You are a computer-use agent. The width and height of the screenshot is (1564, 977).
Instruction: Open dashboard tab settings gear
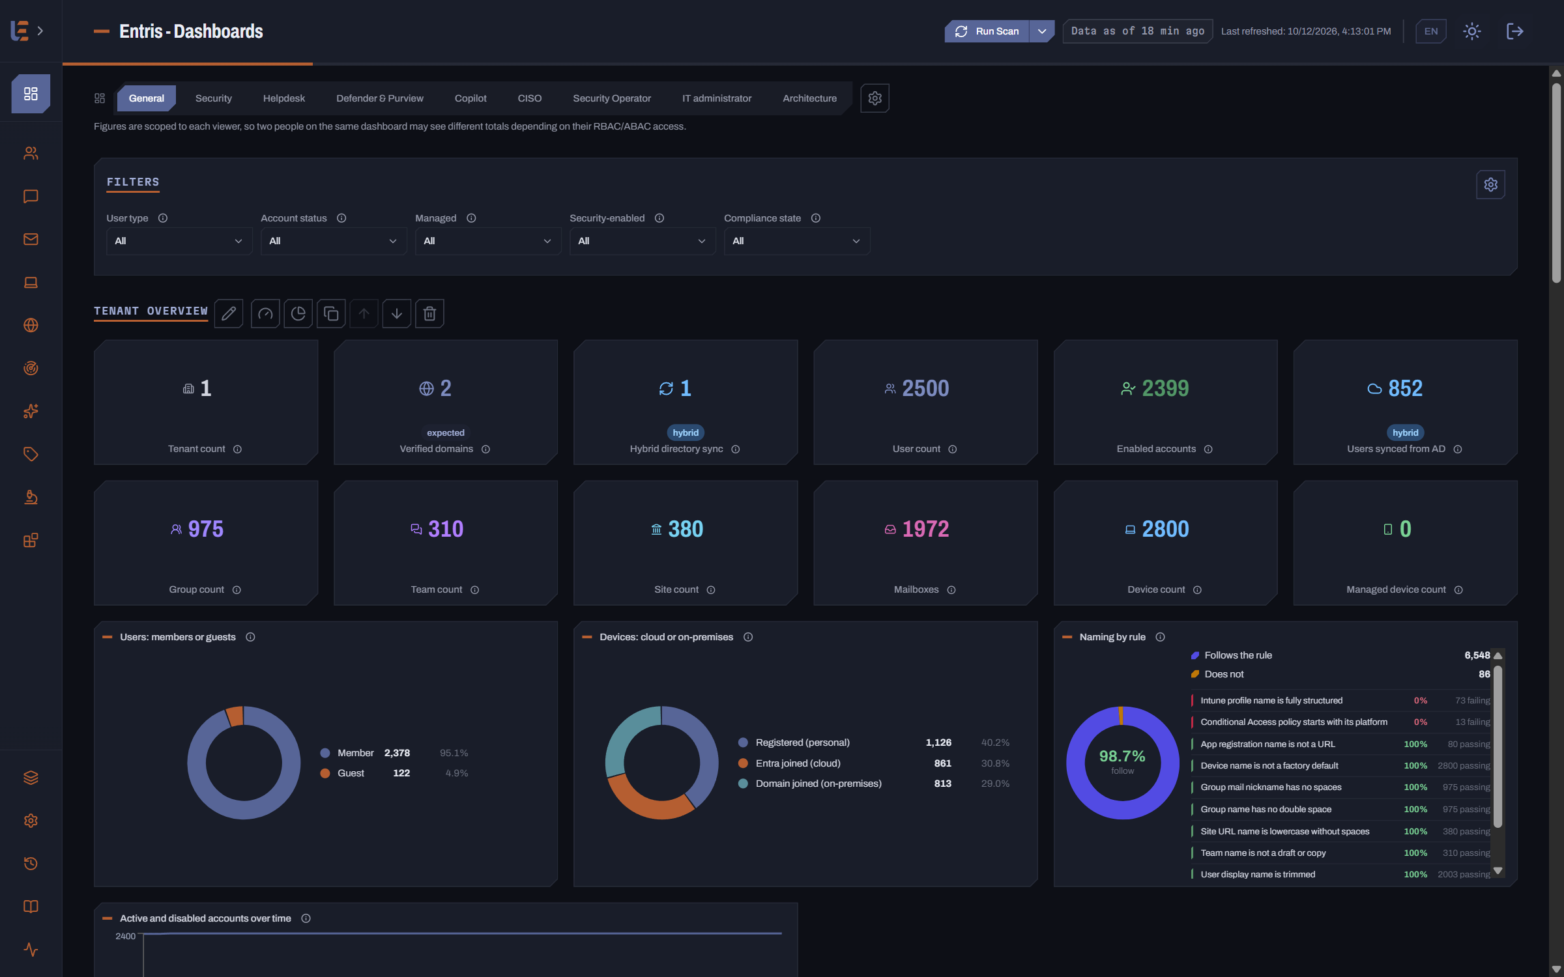[875, 98]
